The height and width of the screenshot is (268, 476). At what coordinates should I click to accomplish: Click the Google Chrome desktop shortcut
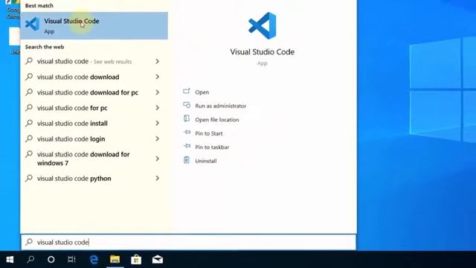pos(13,10)
